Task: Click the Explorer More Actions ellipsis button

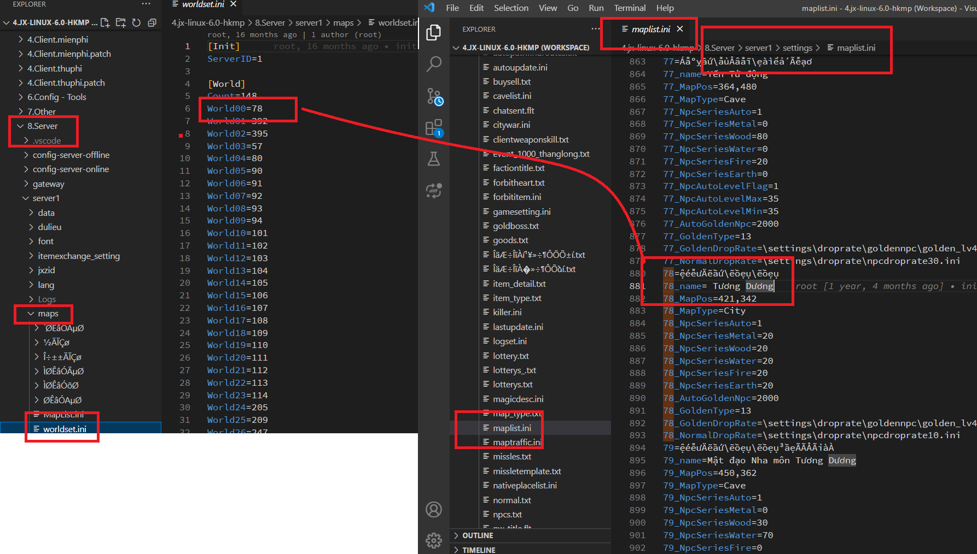Action: pos(146,4)
